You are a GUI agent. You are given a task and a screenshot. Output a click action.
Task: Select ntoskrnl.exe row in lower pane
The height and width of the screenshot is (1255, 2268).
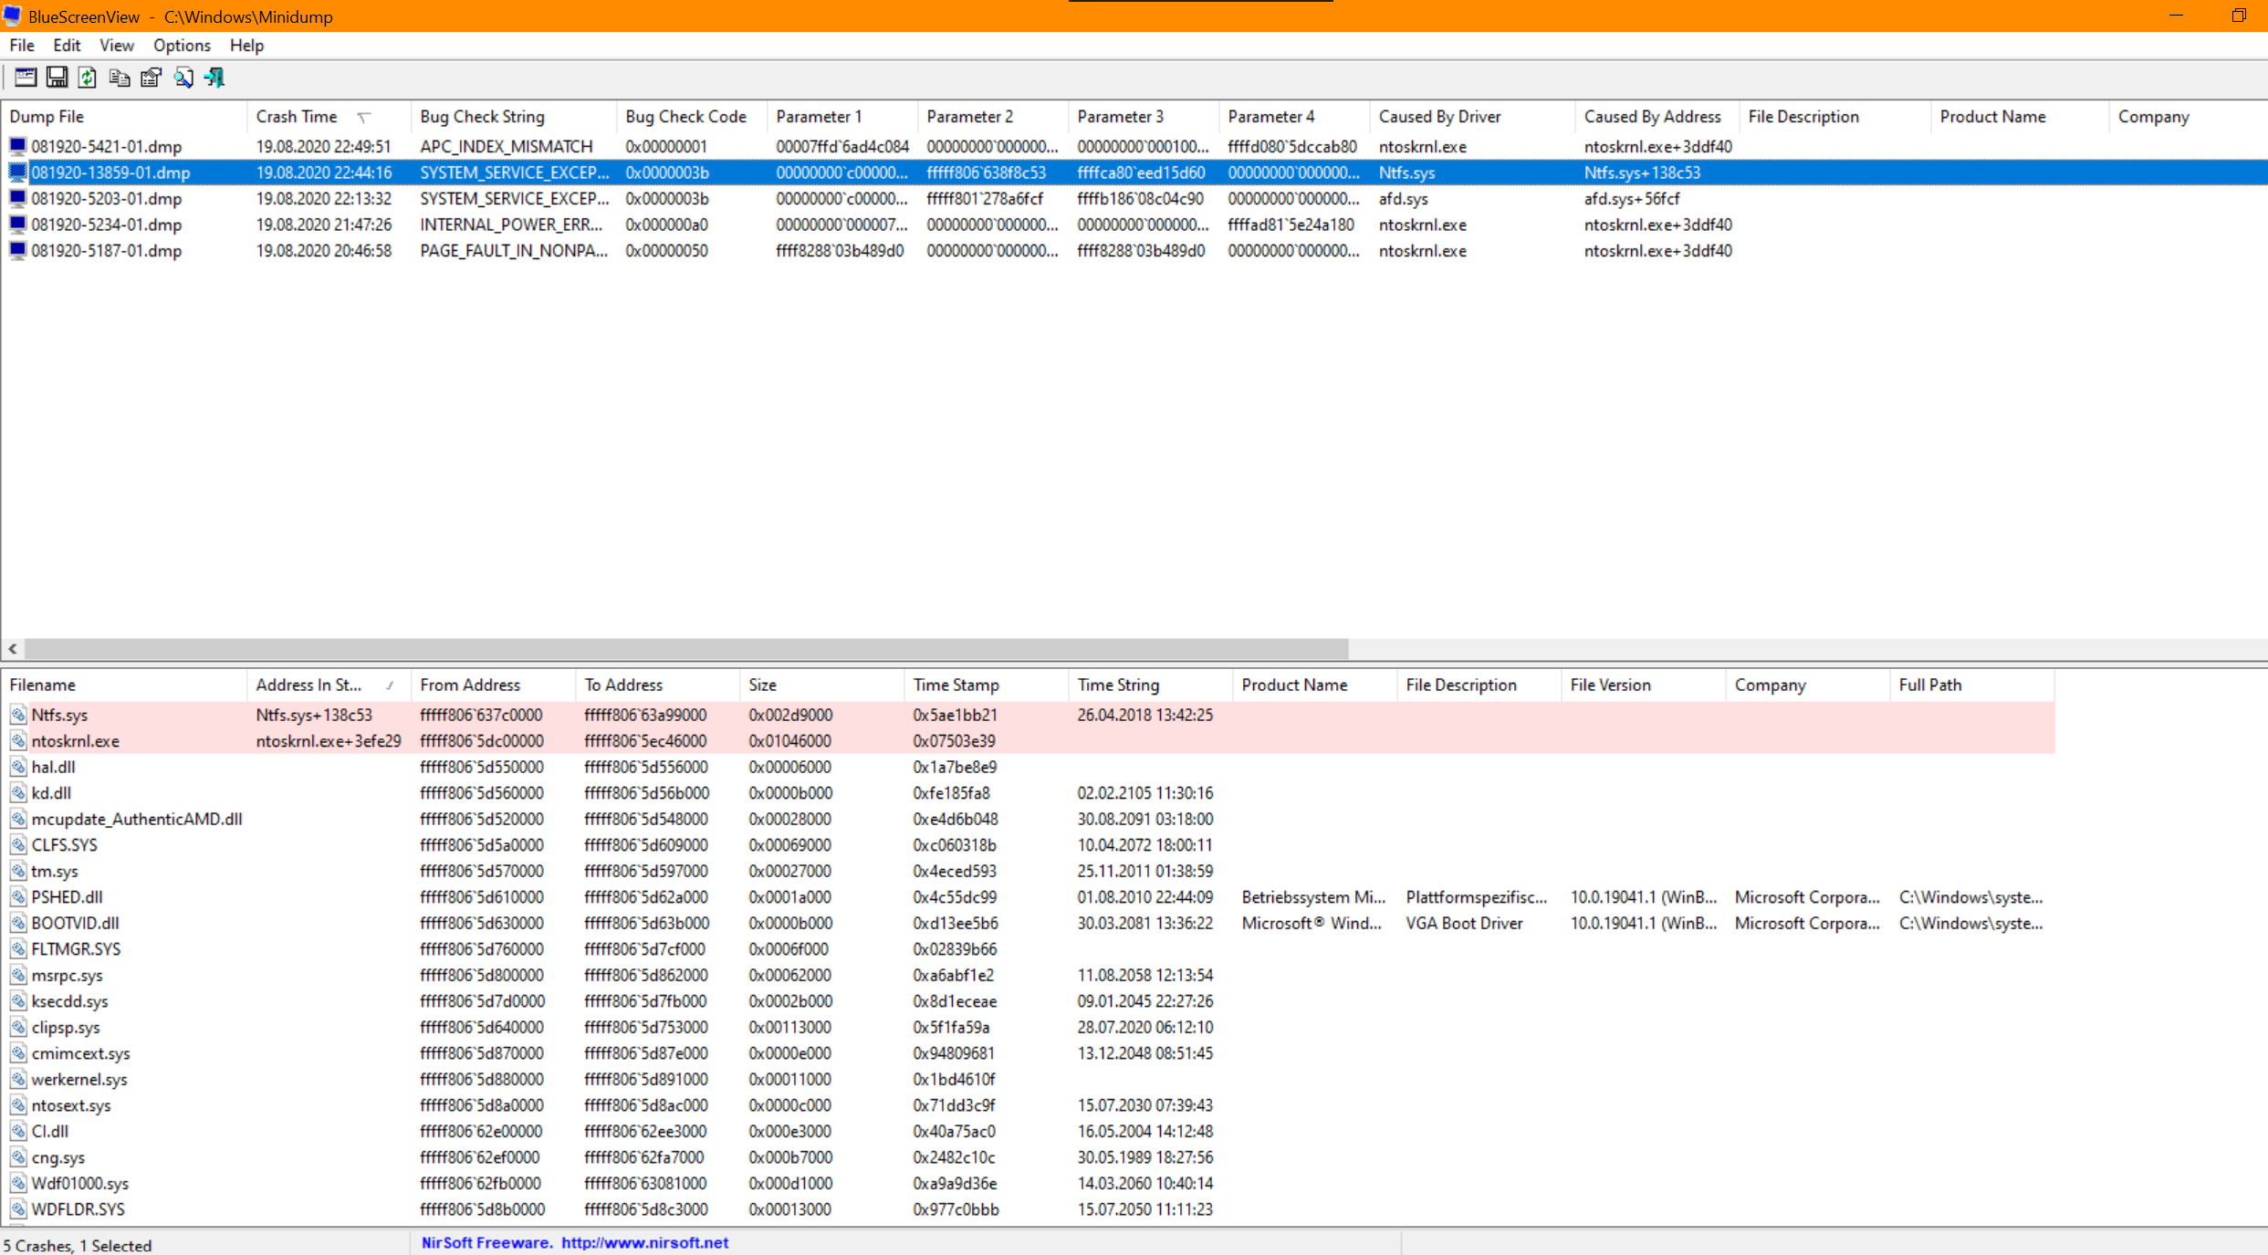point(75,741)
